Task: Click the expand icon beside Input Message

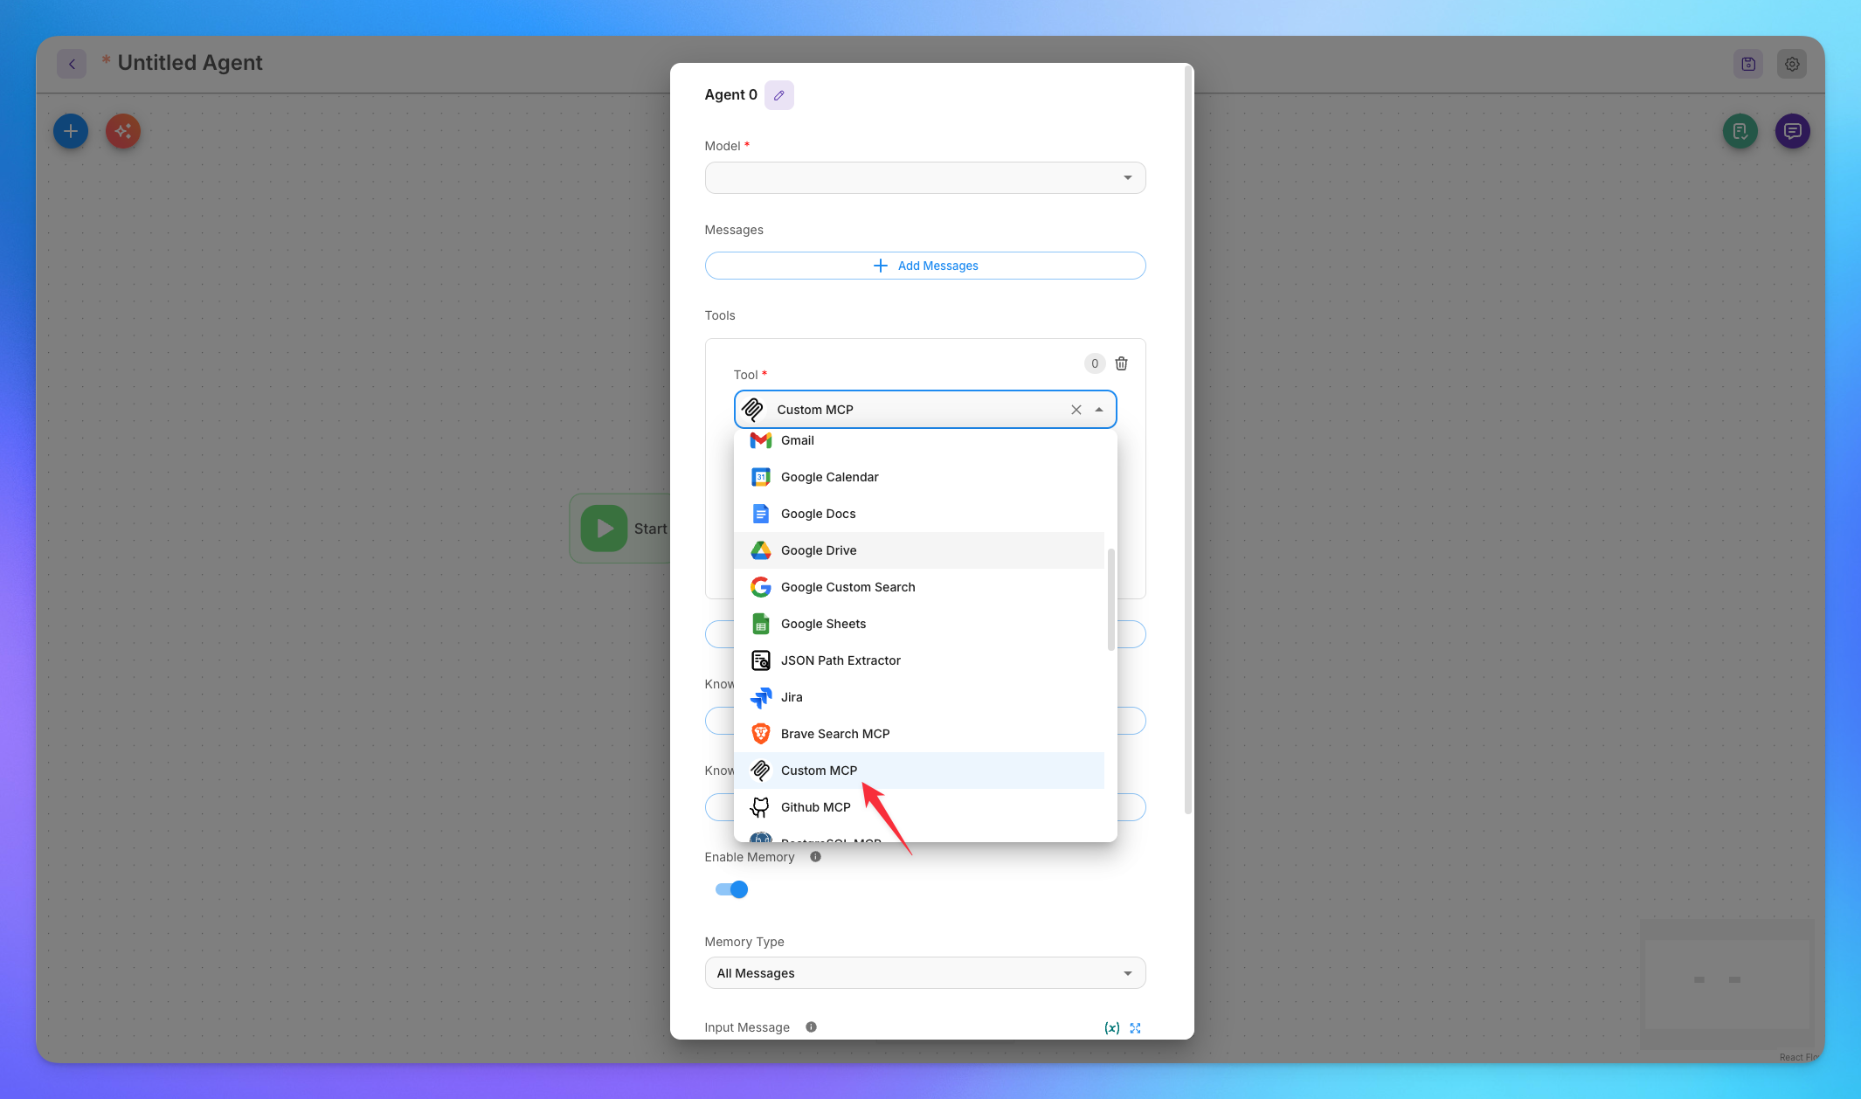Action: 1135,1028
